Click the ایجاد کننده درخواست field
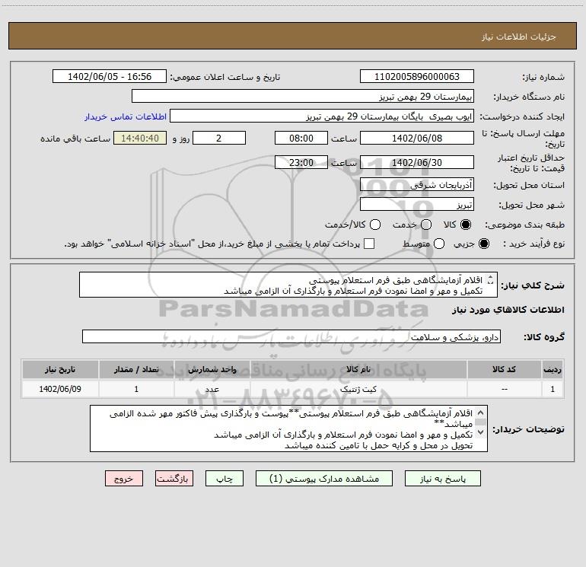 click(322, 116)
